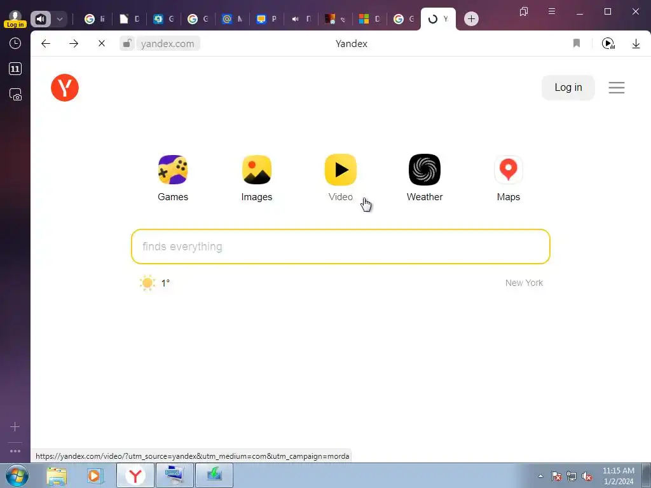
Task: Switch to the tab with @ mail icon
Action: [232, 19]
